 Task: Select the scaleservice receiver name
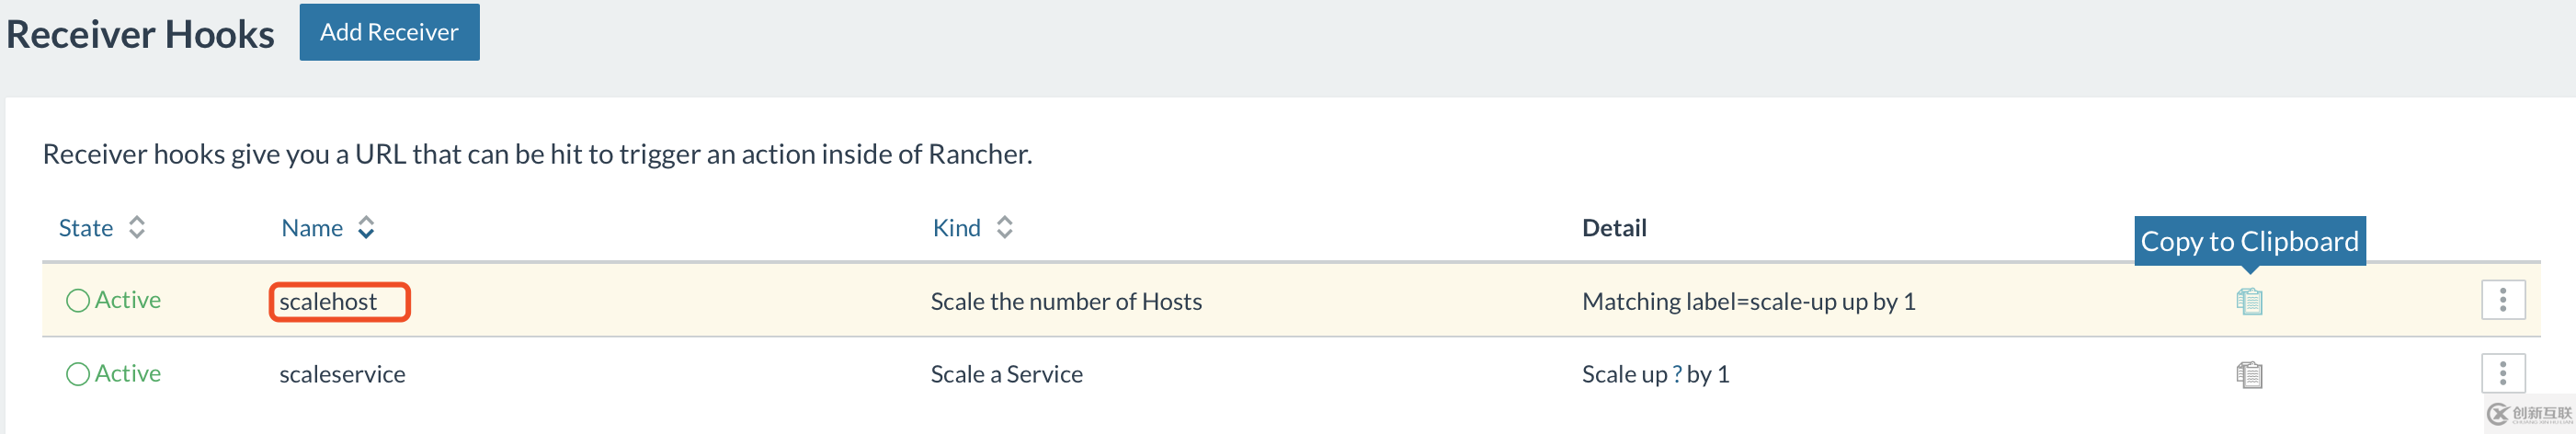click(x=342, y=375)
